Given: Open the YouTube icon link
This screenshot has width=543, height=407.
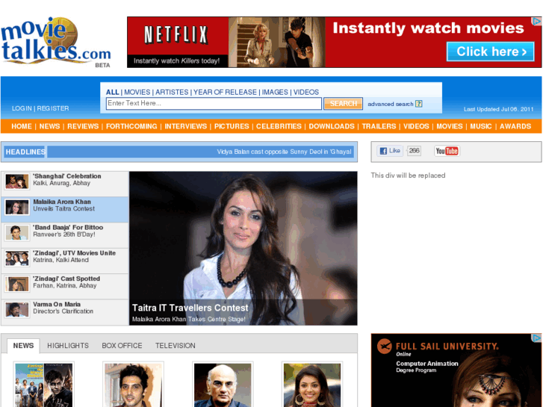Looking at the screenshot, I should coord(447,151).
